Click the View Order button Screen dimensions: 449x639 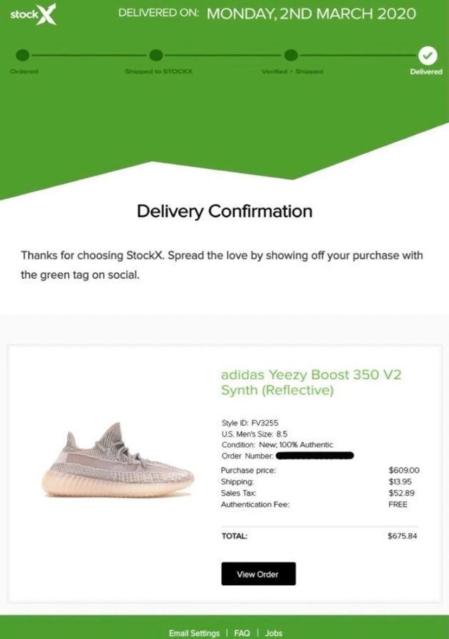[x=258, y=574]
